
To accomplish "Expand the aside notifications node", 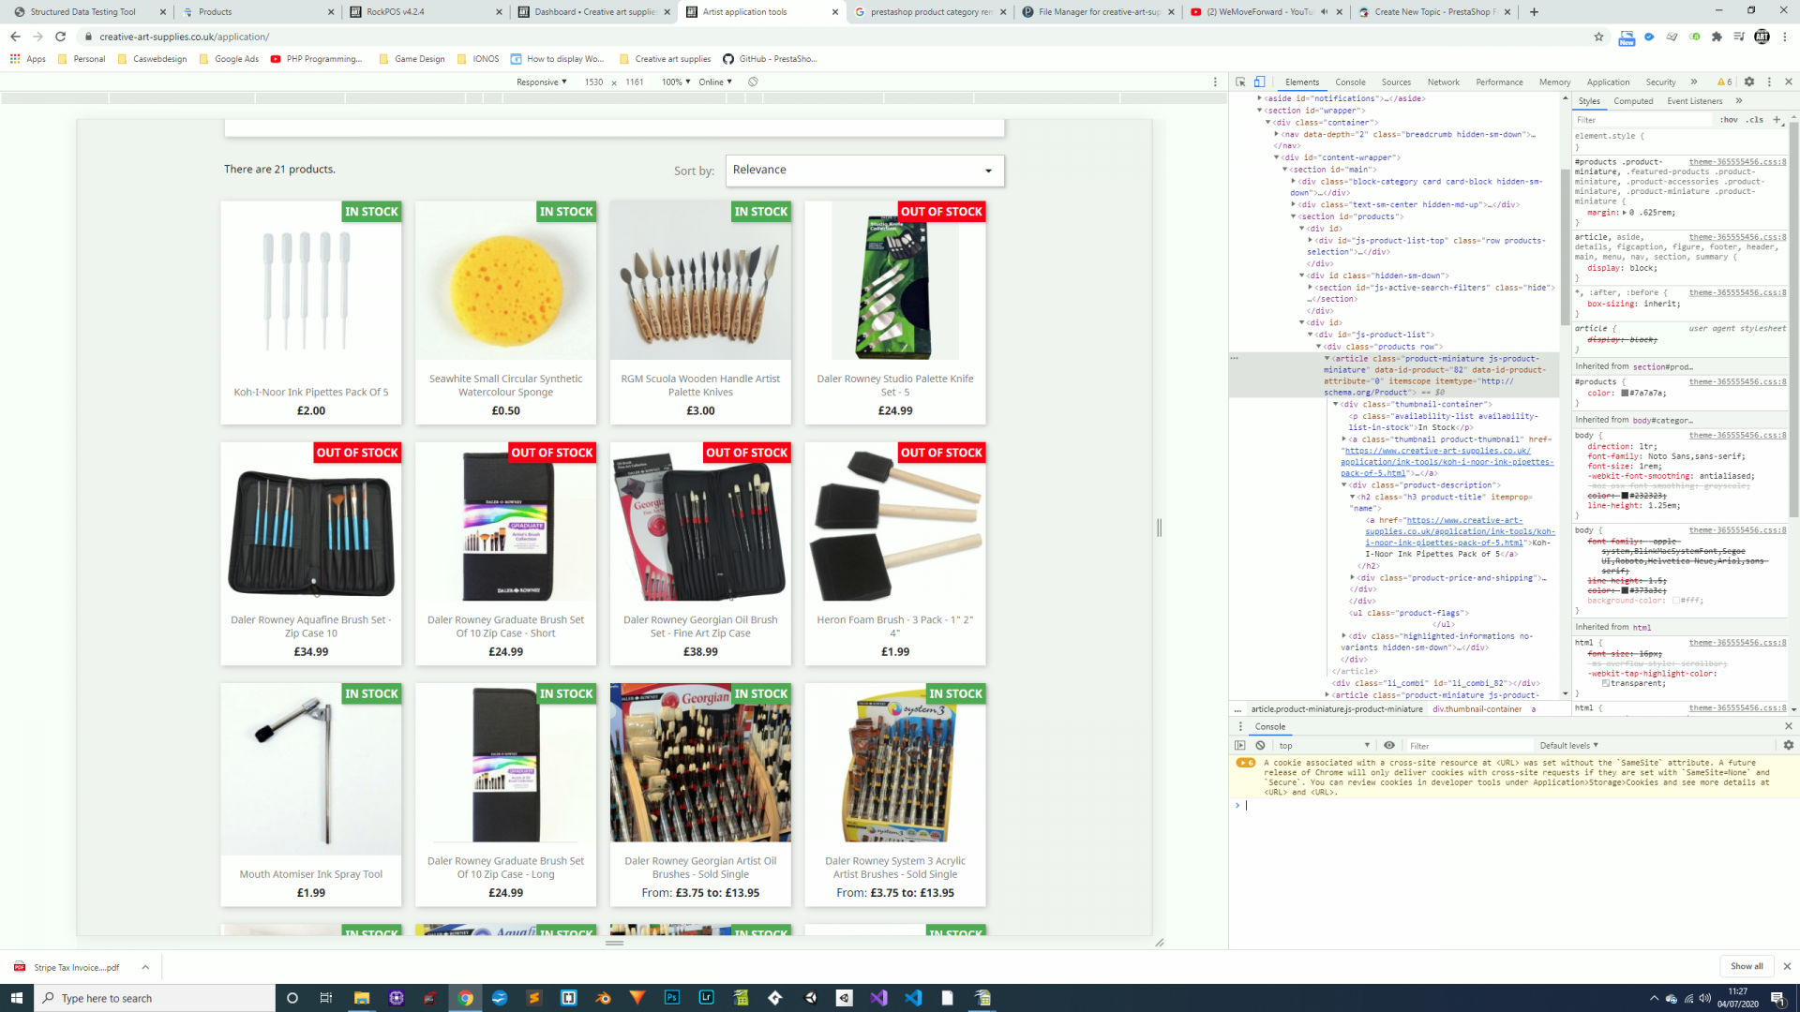I will 1259,98.
